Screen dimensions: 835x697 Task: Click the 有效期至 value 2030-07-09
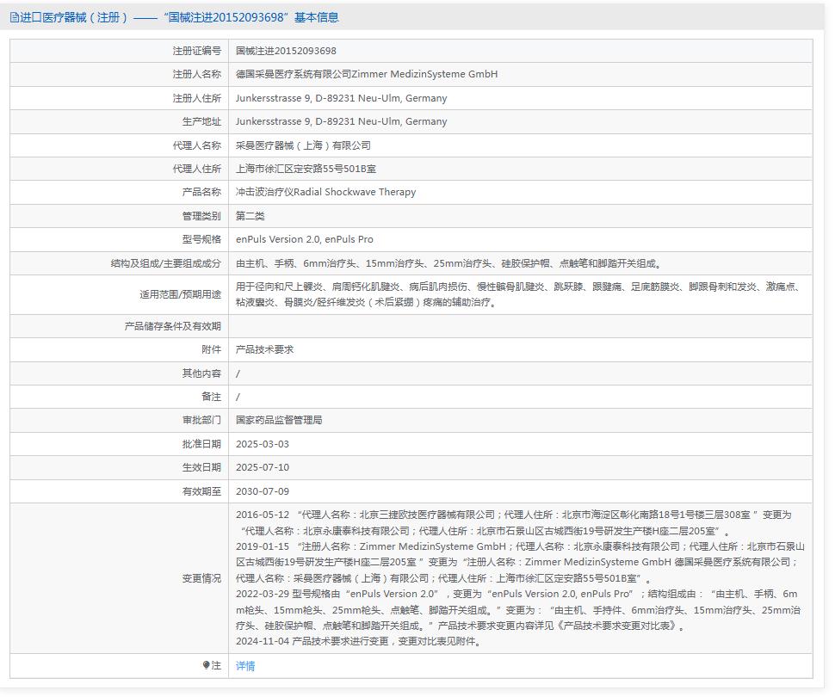pos(267,492)
